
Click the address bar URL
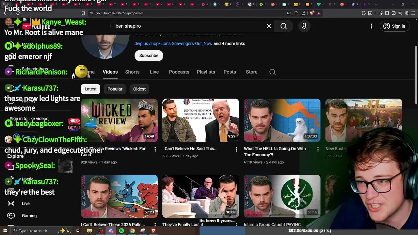[120, 13]
